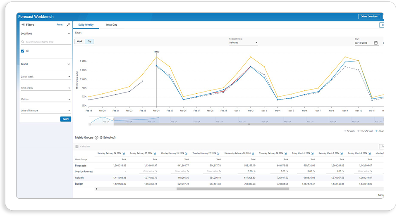Click the left arrow of the table scrollbar

96,189
